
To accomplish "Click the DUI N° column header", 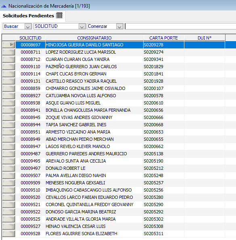I will click(x=205, y=38).
